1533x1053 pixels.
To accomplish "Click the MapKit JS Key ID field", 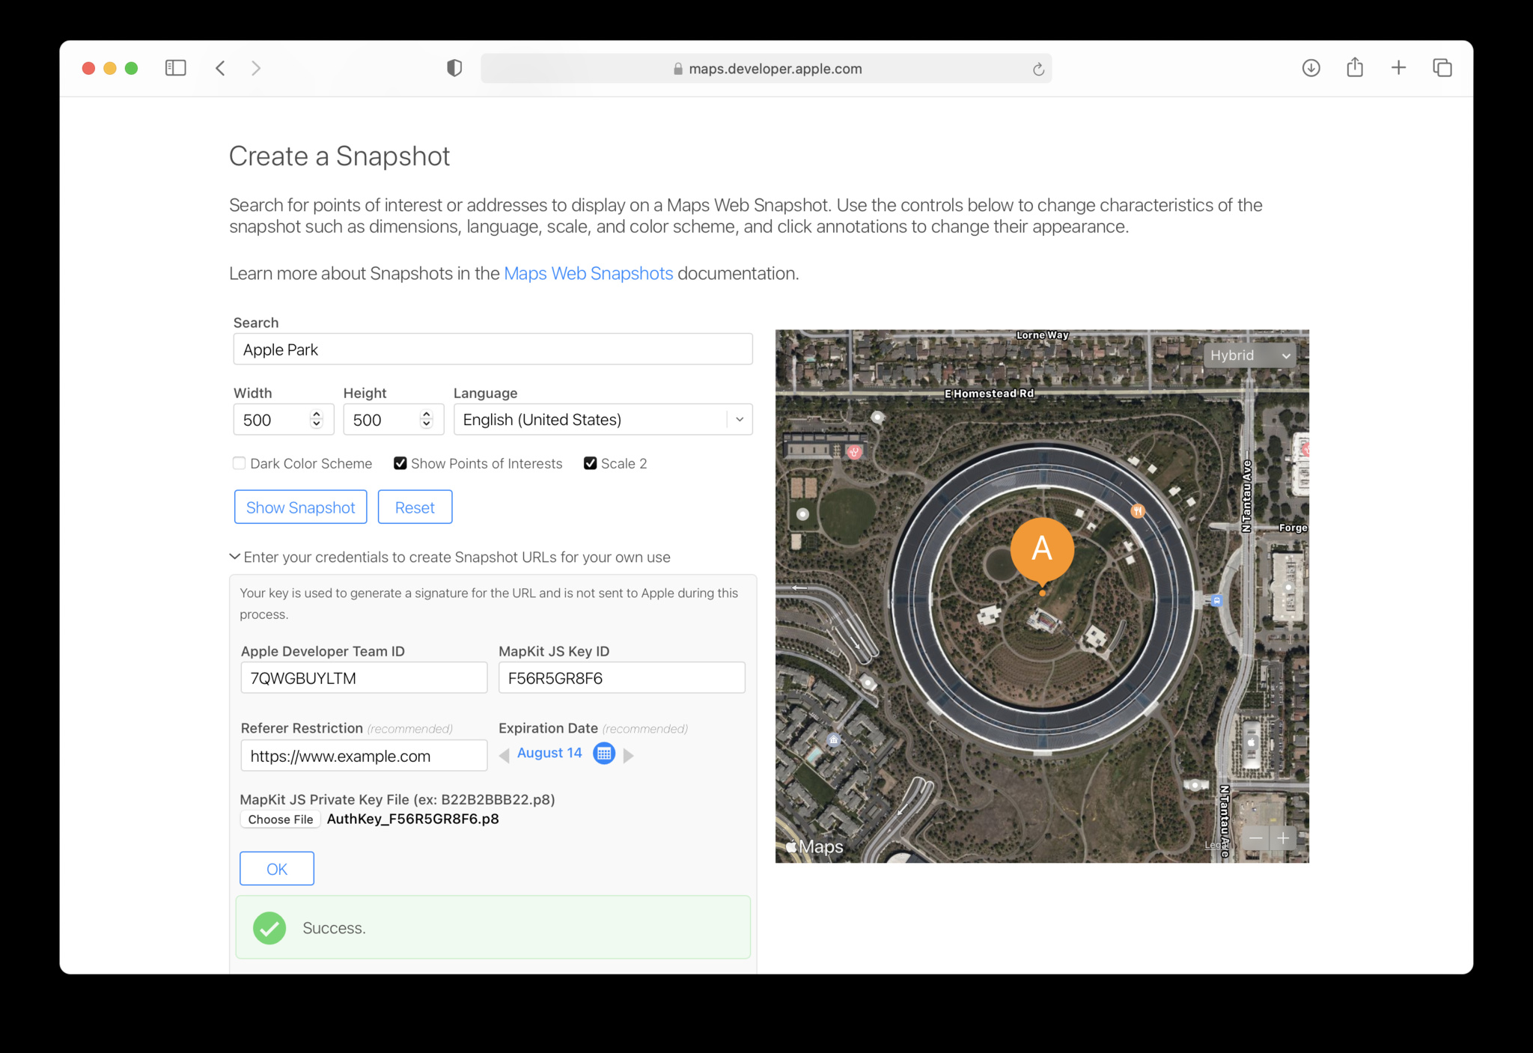I will pyautogui.click(x=621, y=678).
